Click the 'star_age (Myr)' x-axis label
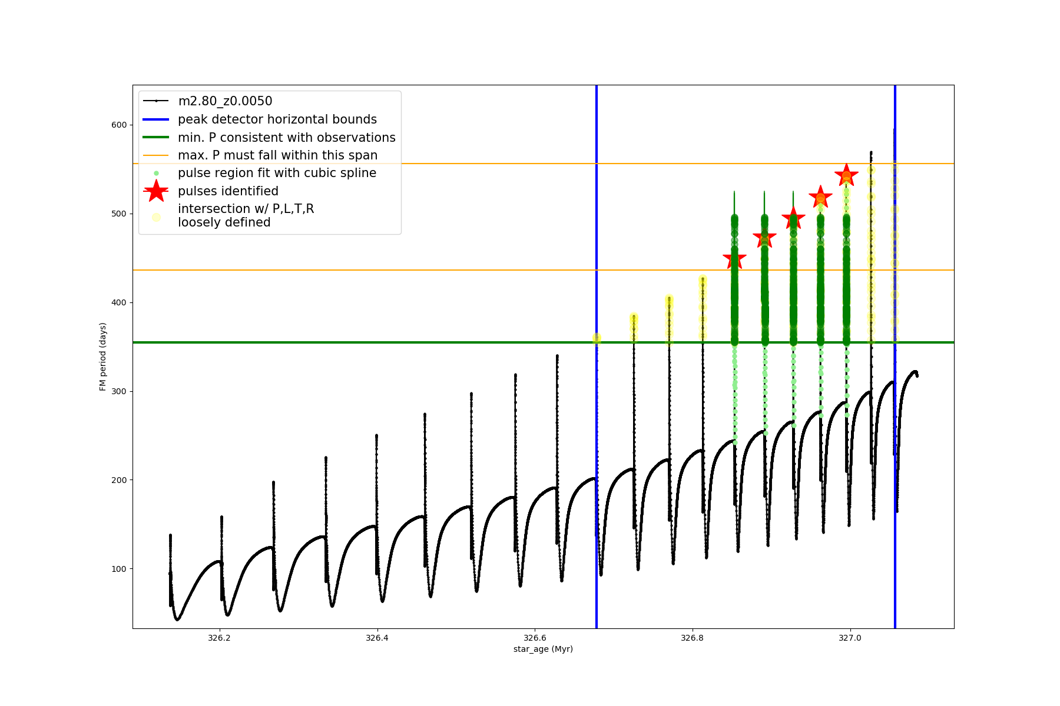 [543, 649]
